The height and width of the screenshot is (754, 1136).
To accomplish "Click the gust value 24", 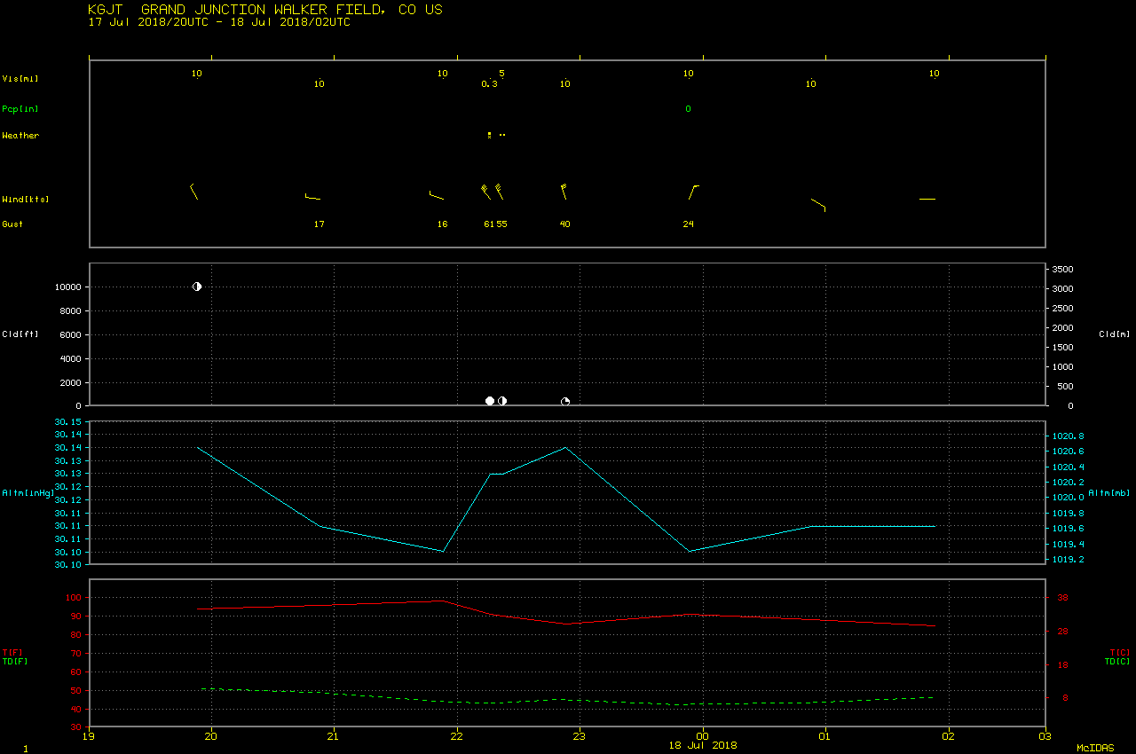I will tap(689, 224).
